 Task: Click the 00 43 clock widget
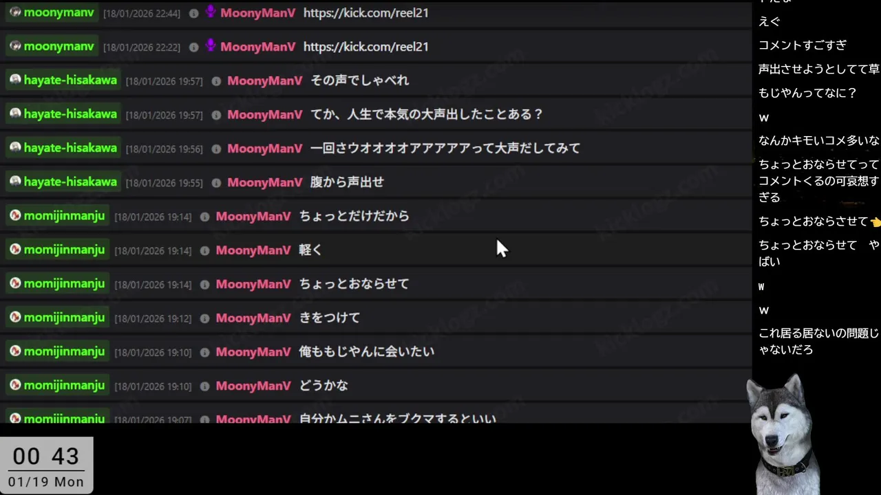pos(46,465)
